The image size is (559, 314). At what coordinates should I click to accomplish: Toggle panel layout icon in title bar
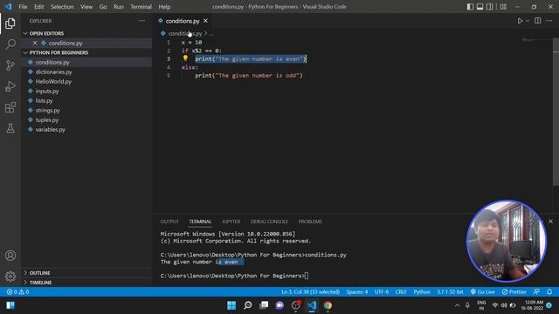click(x=480, y=7)
